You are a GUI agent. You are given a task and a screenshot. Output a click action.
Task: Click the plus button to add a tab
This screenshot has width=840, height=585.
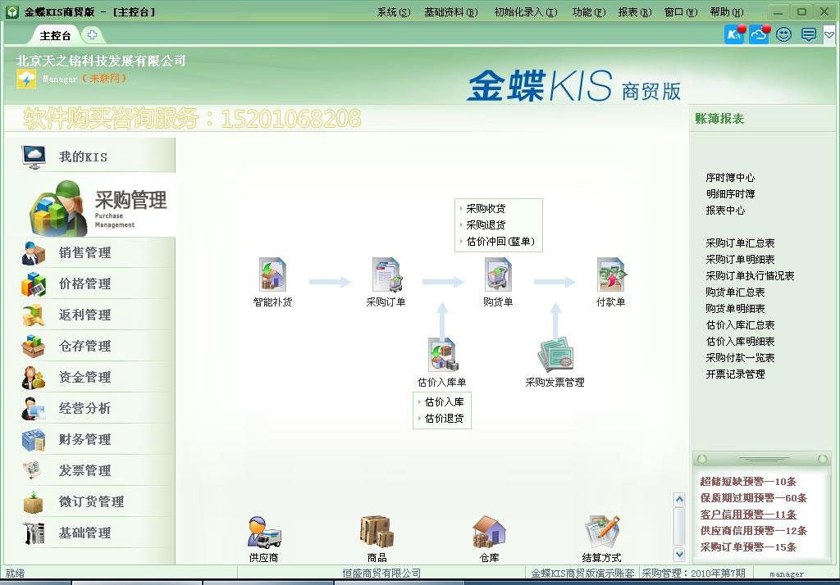tap(93, 35)
